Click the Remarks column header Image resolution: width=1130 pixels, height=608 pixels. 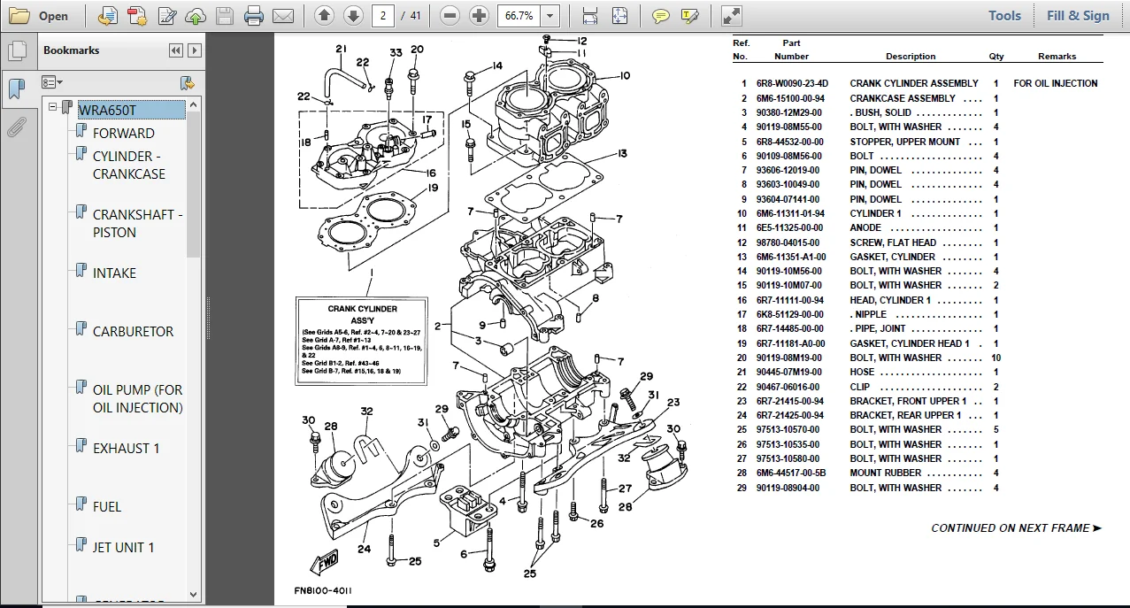click(1057, 57)
